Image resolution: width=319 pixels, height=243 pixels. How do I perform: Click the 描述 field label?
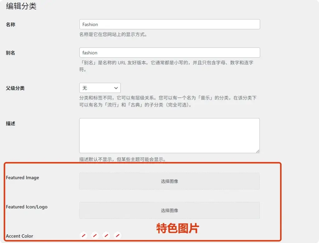11,124
